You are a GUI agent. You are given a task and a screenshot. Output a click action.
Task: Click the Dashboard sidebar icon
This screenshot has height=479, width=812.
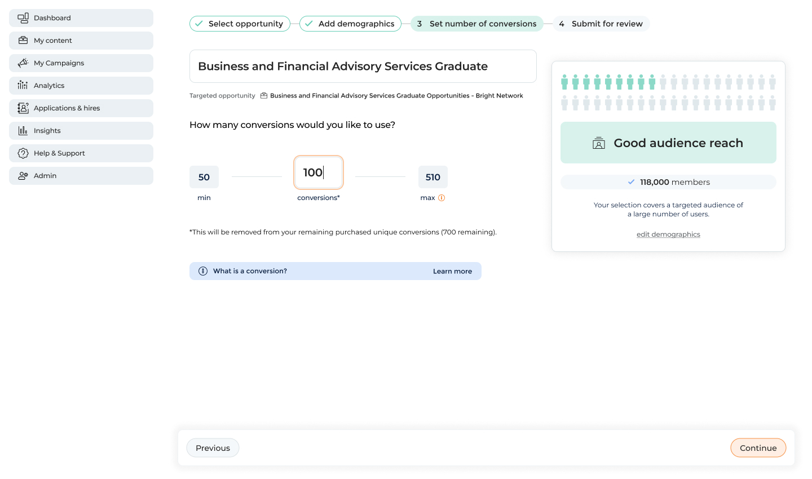click(23, 18)
